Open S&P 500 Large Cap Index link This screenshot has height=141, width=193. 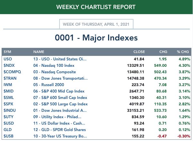click(x=60, y=104)
